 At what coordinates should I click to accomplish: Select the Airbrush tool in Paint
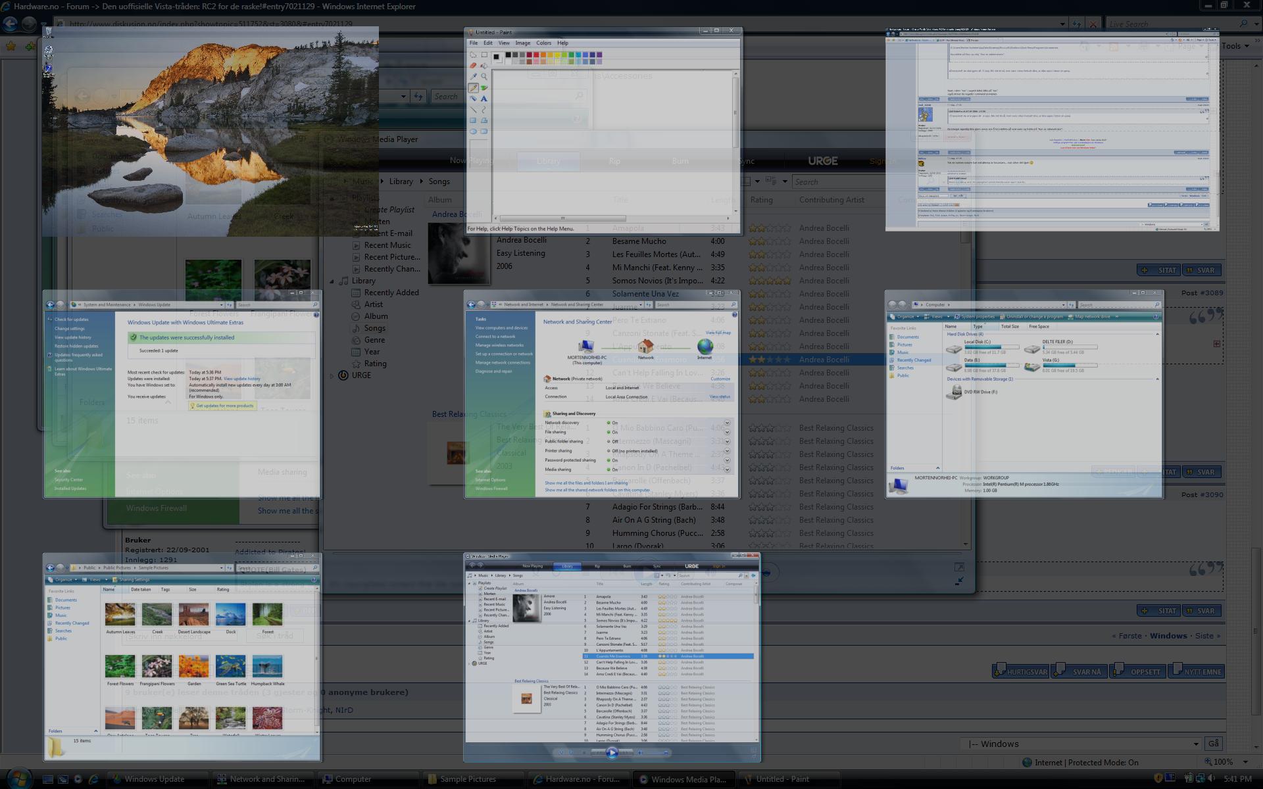(x=473, y=99)
